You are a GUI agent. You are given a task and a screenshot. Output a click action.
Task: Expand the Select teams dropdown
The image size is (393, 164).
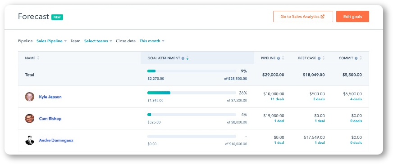tap(98, 41)
